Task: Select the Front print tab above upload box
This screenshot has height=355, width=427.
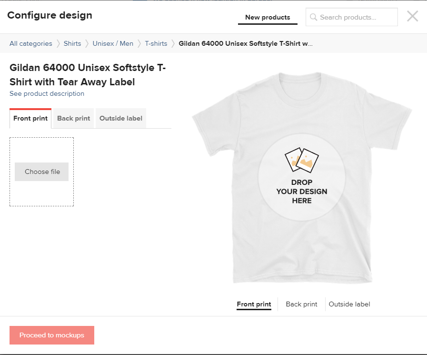Action: pyautogui.click(x=30, y=118)
